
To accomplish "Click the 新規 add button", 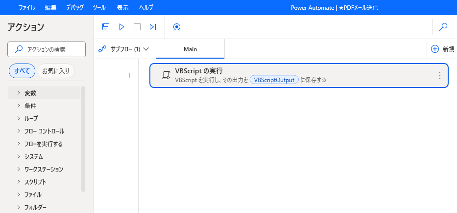I will point(442,49).
